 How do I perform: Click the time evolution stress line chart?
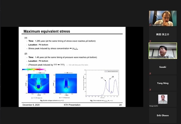[x=102, y=83]
